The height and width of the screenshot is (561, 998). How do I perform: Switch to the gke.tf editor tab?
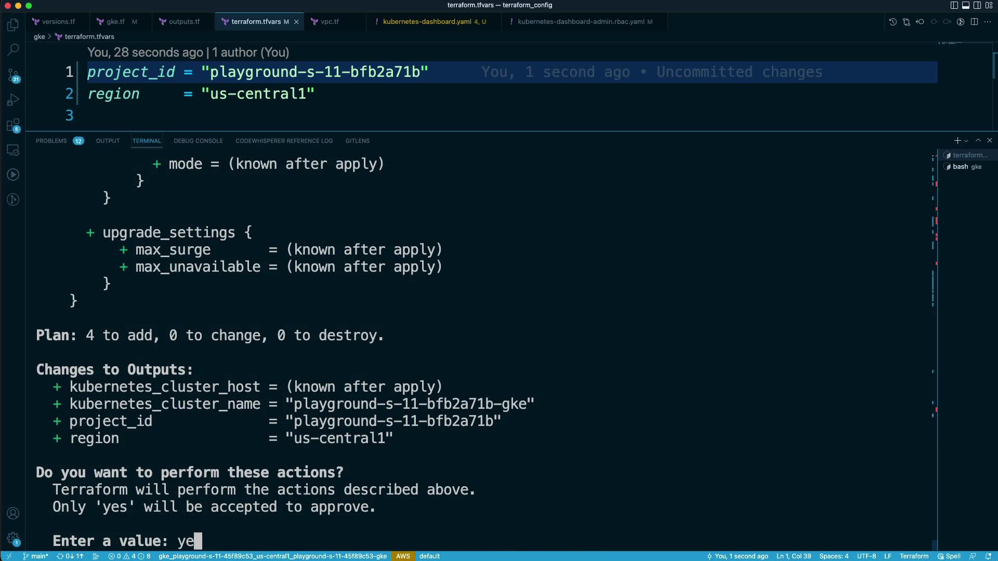[x=115, y=22]
